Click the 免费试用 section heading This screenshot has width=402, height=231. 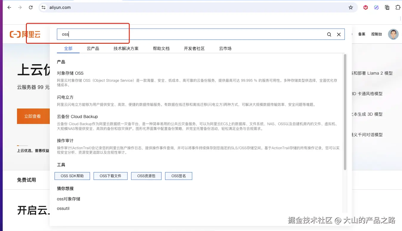click(x=27, y=180)
